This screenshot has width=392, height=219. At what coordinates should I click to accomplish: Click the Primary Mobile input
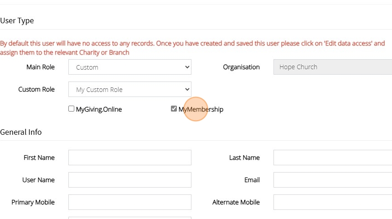click(x=130, y=202)
